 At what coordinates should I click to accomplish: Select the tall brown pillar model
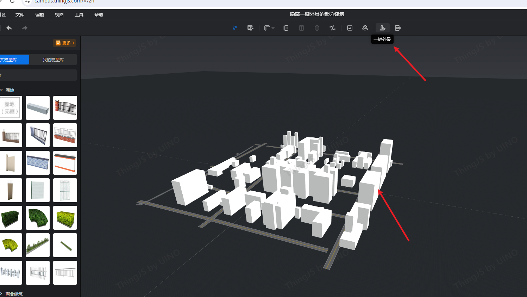click(x=10, y=190)
